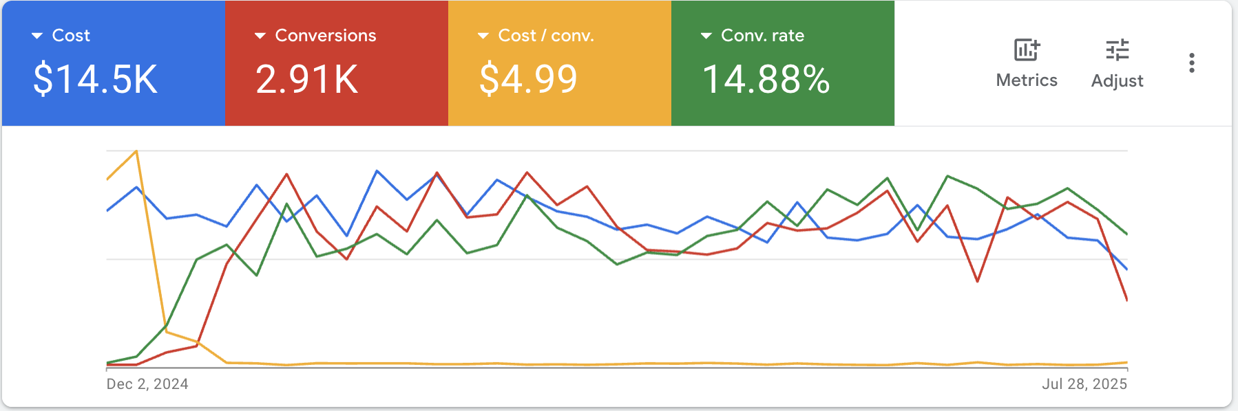Select the blue Cost metric card icon area
The width and height of the screenshot is (1238, 411).
[x=112, y=62]
